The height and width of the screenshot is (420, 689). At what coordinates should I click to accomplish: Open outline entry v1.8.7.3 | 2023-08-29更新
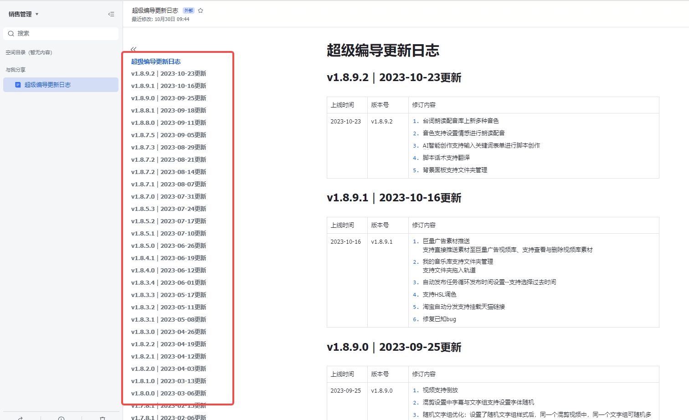click(x=169, y=147)
